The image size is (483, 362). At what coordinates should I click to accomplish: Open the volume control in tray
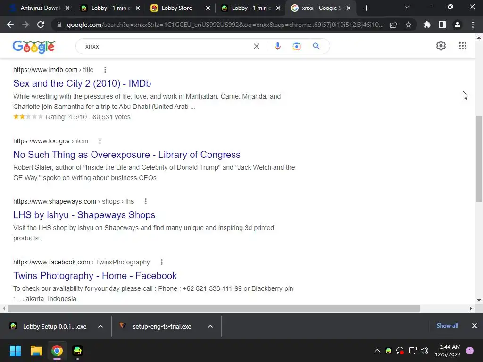(x=425, y=351)
